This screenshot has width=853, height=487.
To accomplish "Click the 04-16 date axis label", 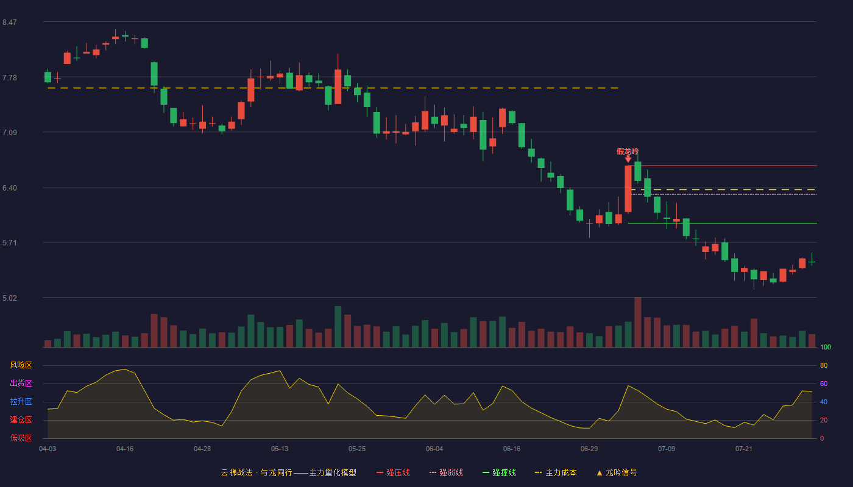I will pyautogui.click(x=125, y=449).
